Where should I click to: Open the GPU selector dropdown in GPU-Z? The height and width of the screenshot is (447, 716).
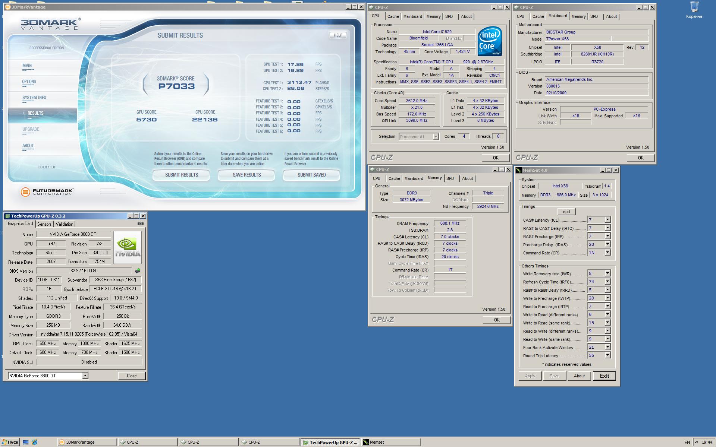85,375
